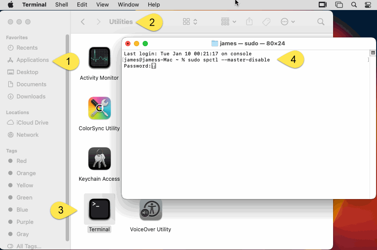Select the VoiceOver Utility app icon
The width and height of the screenshot is (377, 250).
click(x=150, y=210)
